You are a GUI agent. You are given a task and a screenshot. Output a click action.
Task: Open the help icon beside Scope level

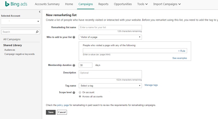coord(74,93)
